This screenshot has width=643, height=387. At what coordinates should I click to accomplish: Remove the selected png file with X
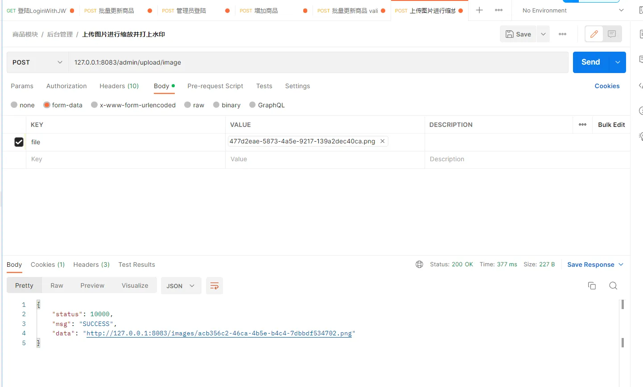point(382,141)
